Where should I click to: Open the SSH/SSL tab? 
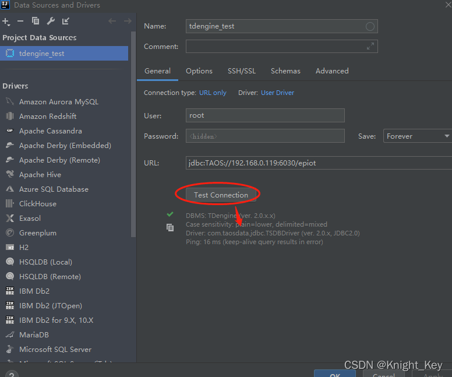pos(242,71)
